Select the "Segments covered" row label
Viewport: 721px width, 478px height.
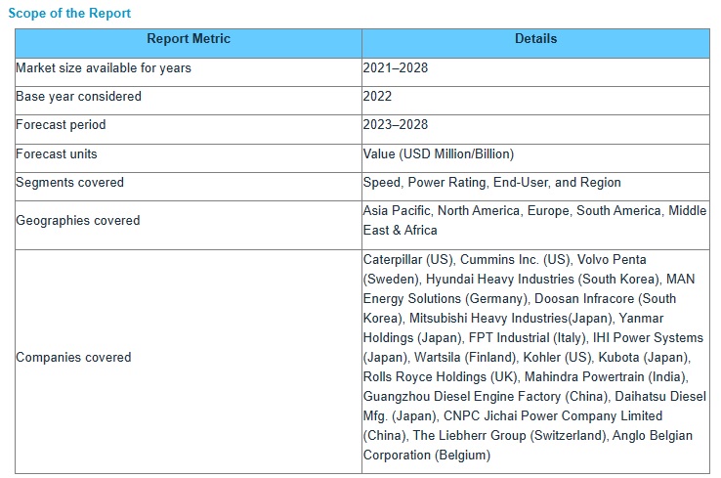(69, 183)
